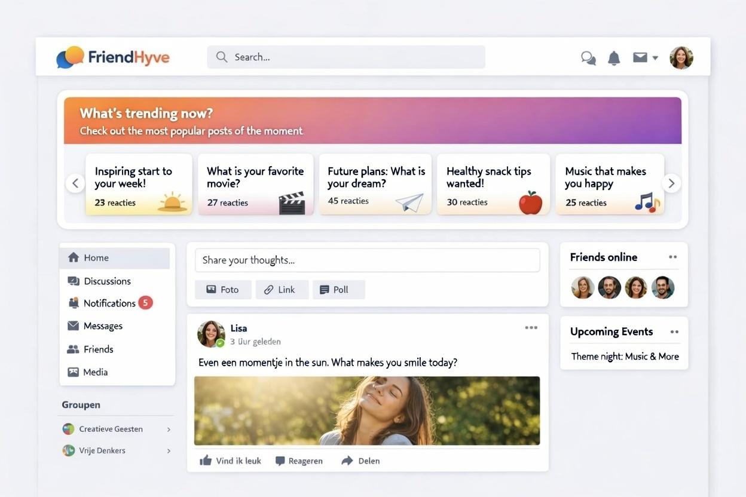
Task: Click the Share your thoughts input field
Action: (x=367, y=260)
